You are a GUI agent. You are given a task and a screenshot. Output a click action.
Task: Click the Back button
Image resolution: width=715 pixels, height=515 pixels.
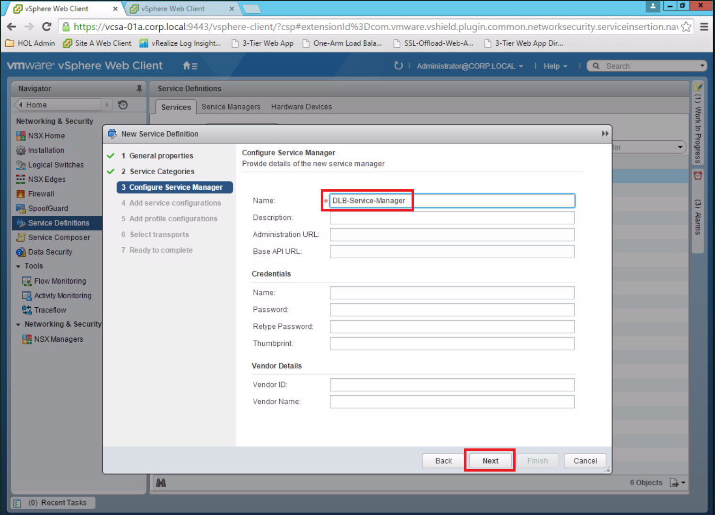point(444,461)
